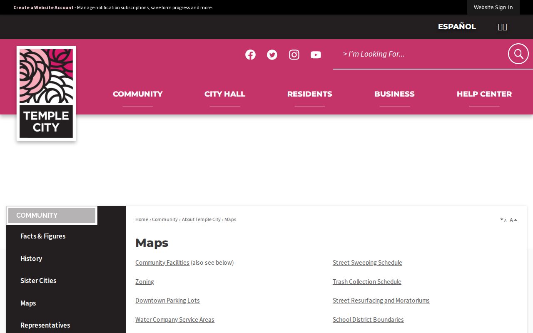
Task: Click the Community breadcrumb link
Action: (x=165, y=219)
